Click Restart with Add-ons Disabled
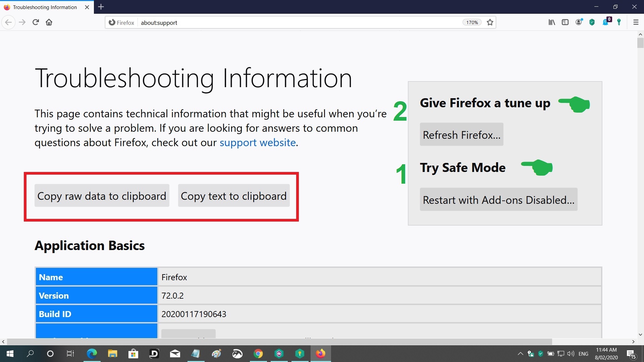This screenshot has height=362, width=644. [x=498, y=199]
